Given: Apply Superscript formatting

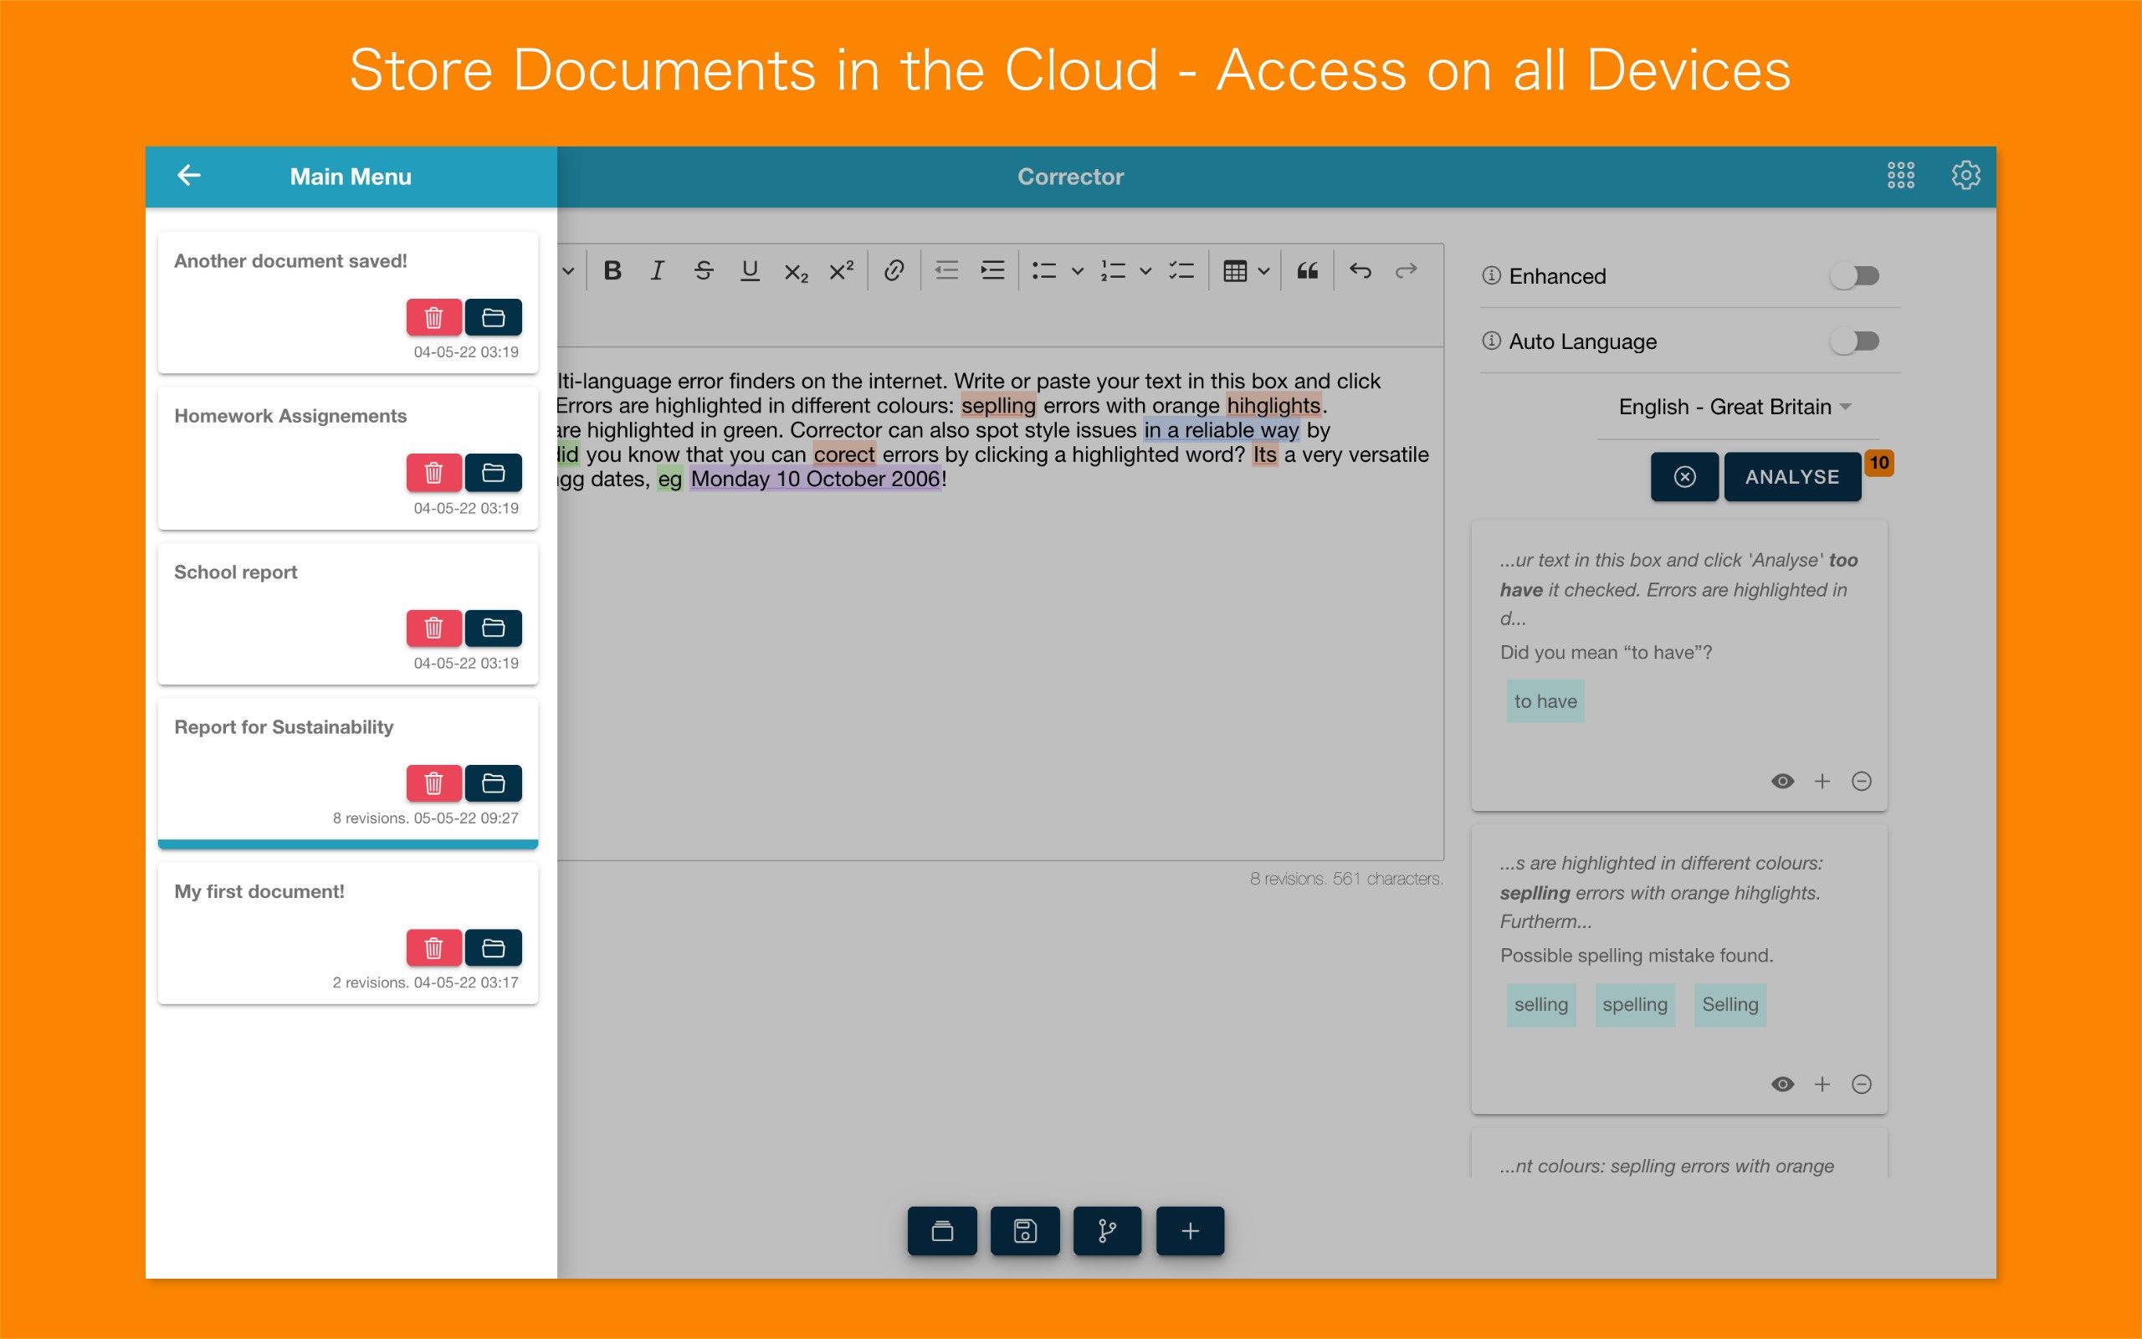Looking at the screenshot, I should pos(841,271).
